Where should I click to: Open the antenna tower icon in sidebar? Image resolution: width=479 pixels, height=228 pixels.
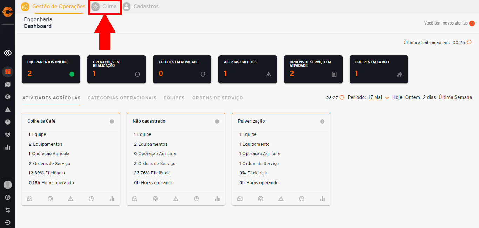[8, 135]
